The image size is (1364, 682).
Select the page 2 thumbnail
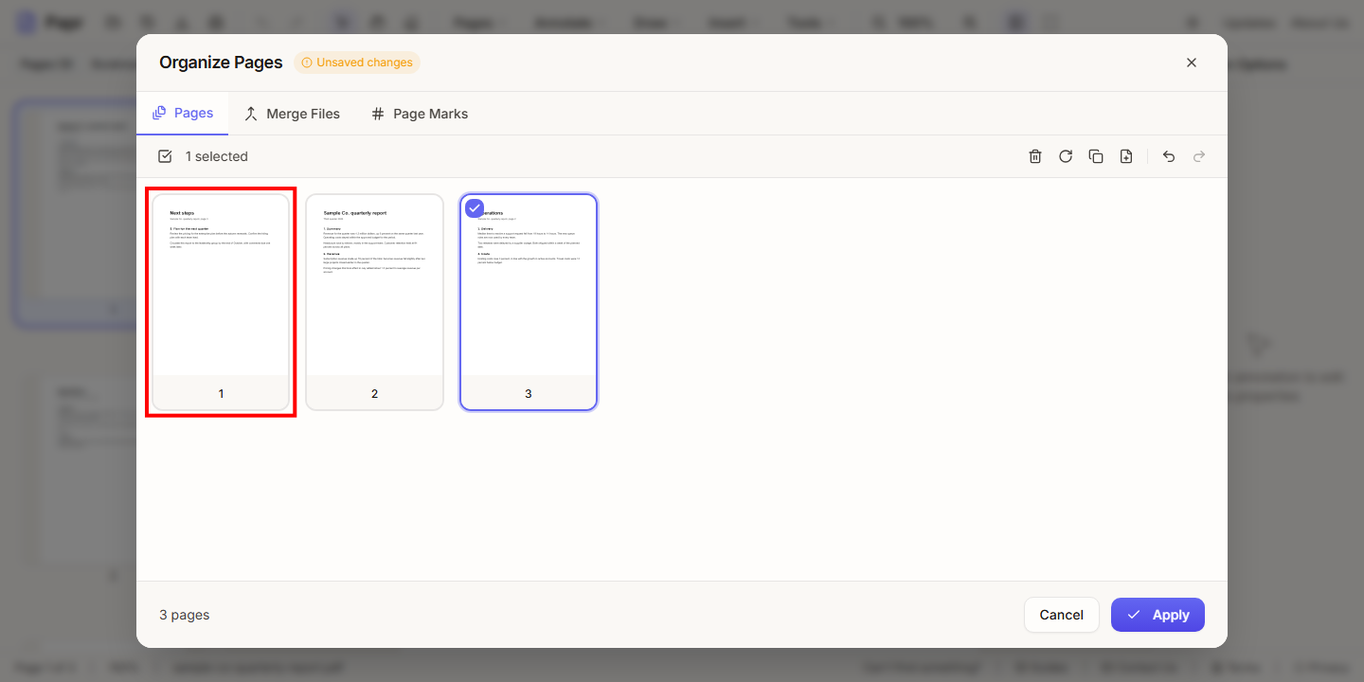(x=374, y=302)
